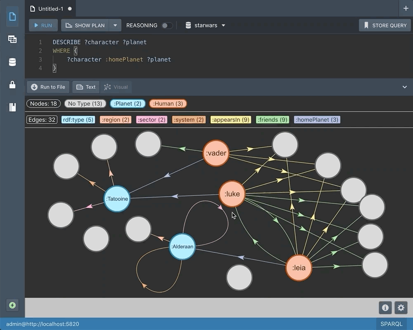Click the admin@http://localhost:5820 status text
Screen dimensions: 413x330
43,324
